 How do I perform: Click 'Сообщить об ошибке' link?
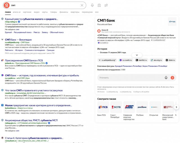coord(141,92)
